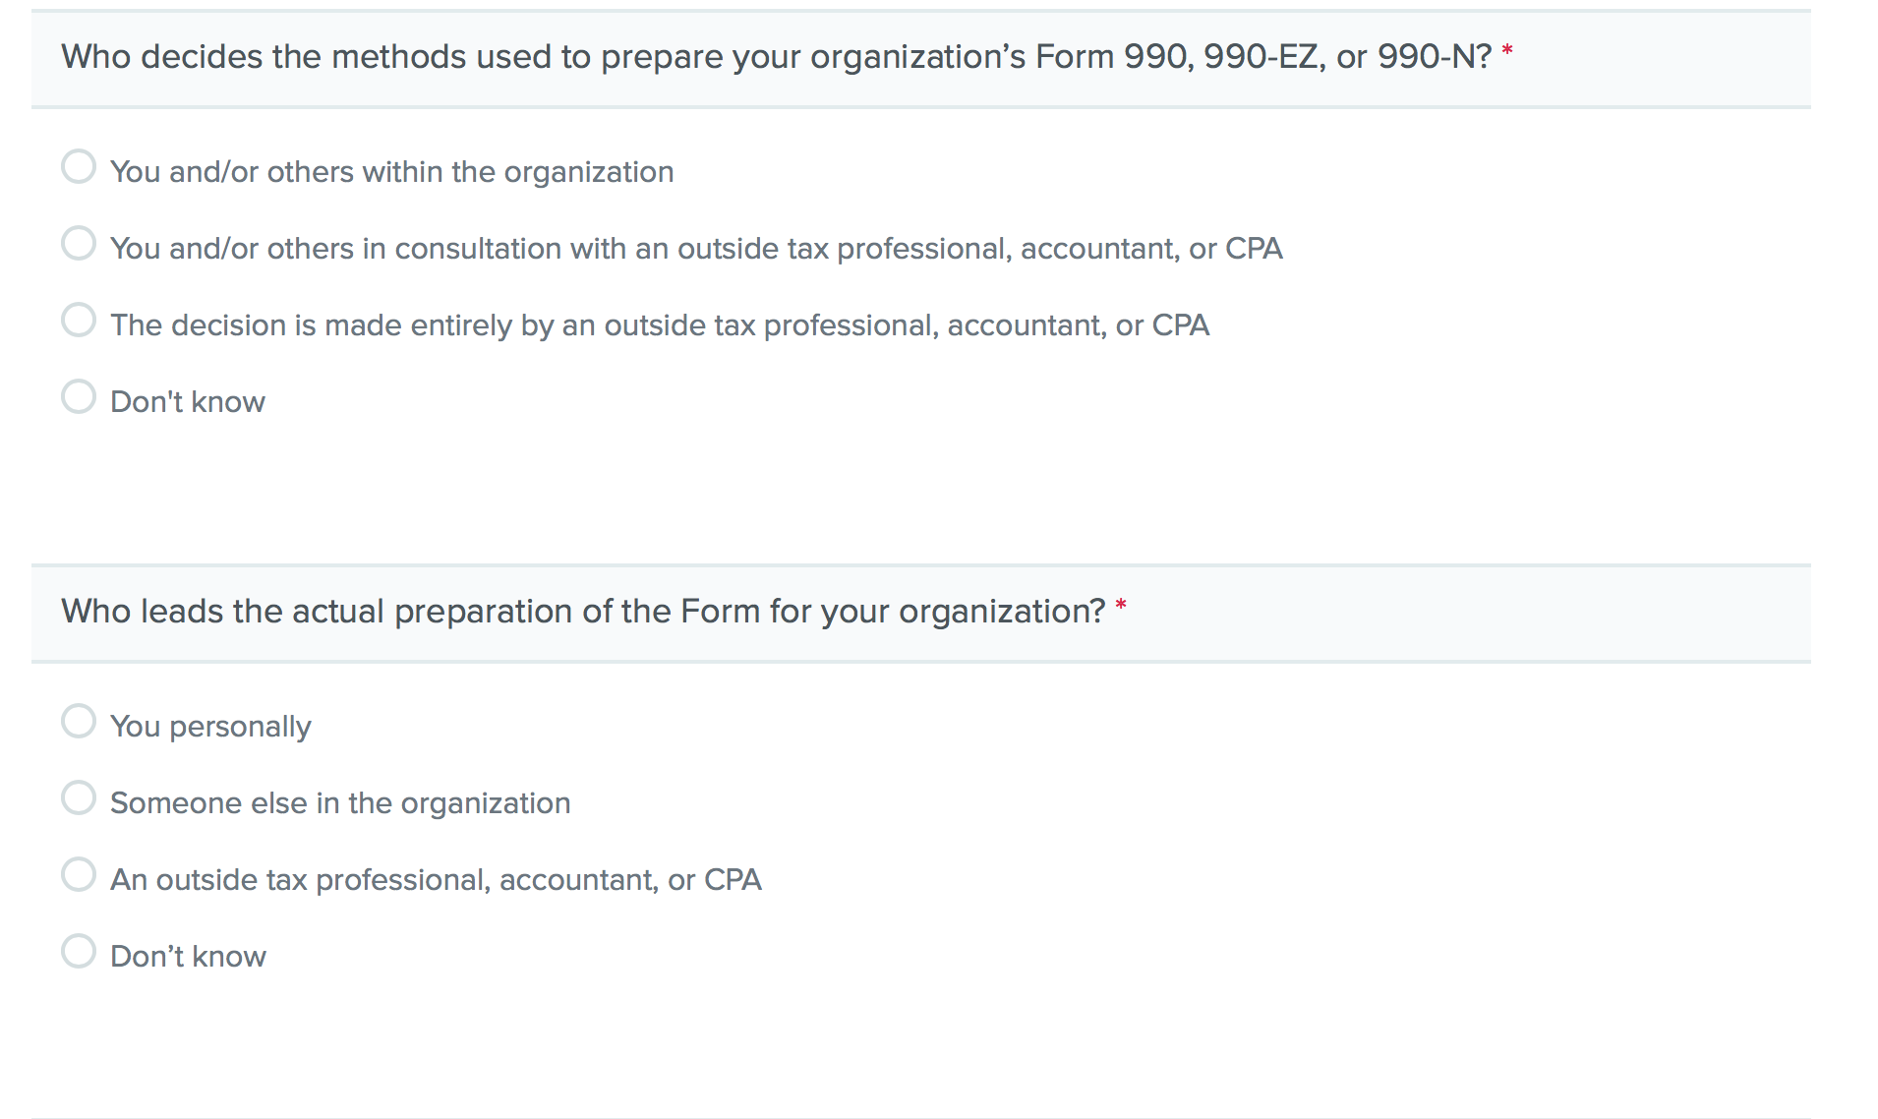Image resolution: width=1878 pixels, height=1119 pixels.
Task: Pick 'Don't know' radio circle for preparation question
Action: coord(79,951)
